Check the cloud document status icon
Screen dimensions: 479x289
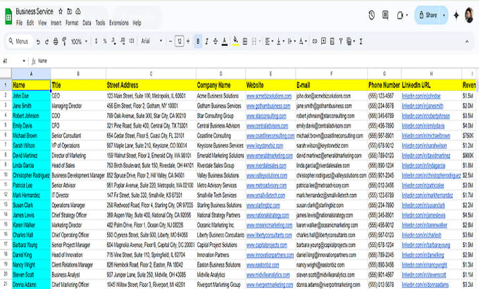(x=78, y=11)
